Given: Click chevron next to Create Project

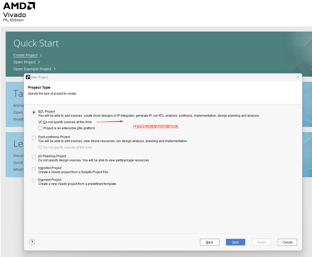Looking at the screenshot, I should (x=41, y=55).
